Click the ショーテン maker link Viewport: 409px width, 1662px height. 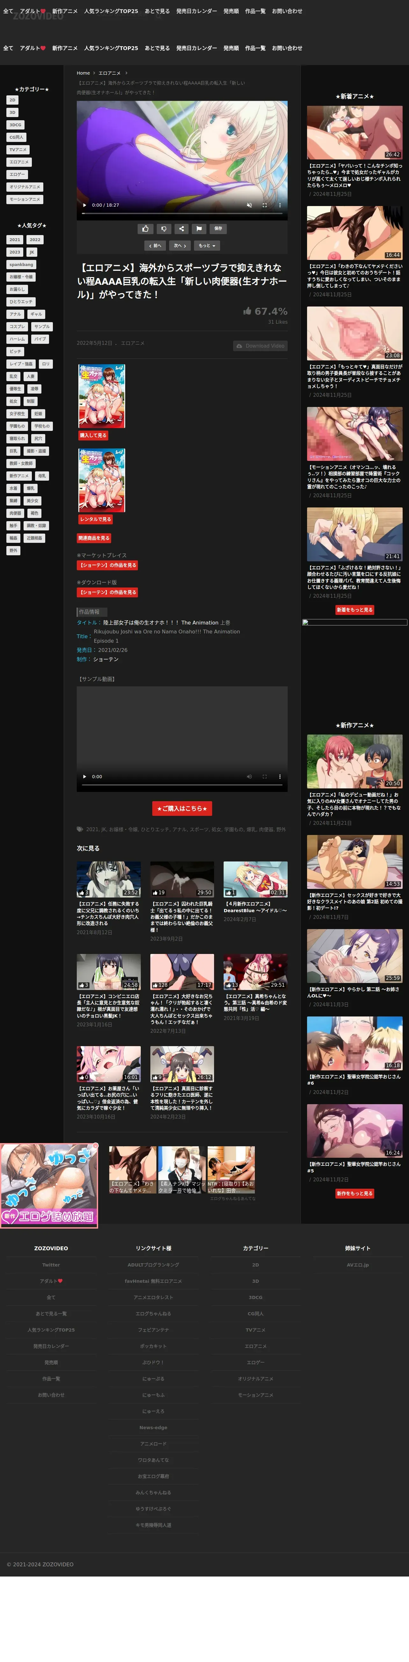coord(106,659)
